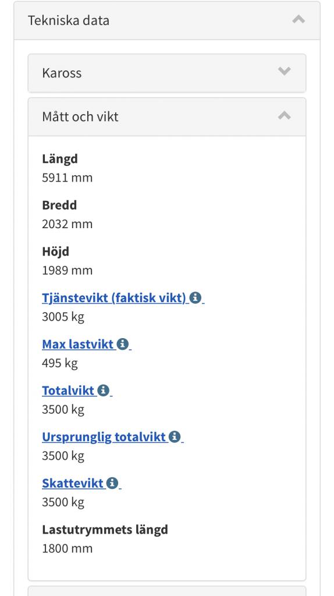The height and width of the screenshot is (596, 334).
Task: Select Lastutrymmets längd value 1800 mm
Action: click(67, 548)
